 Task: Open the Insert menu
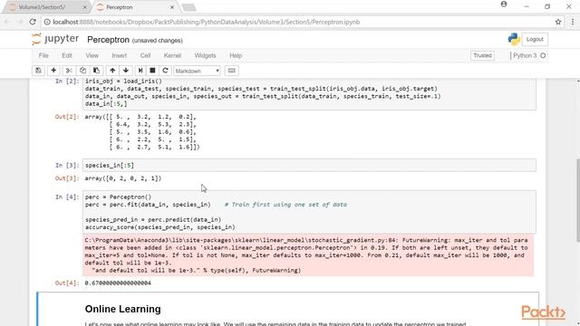[119, 55]
